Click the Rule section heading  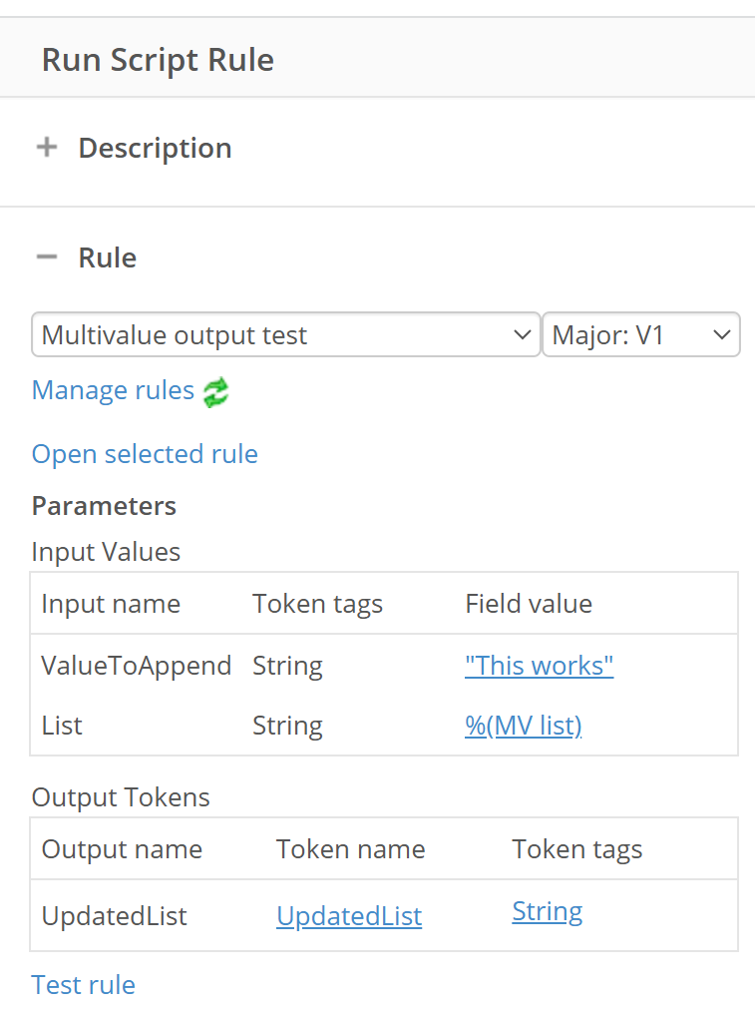click(108, 257)
